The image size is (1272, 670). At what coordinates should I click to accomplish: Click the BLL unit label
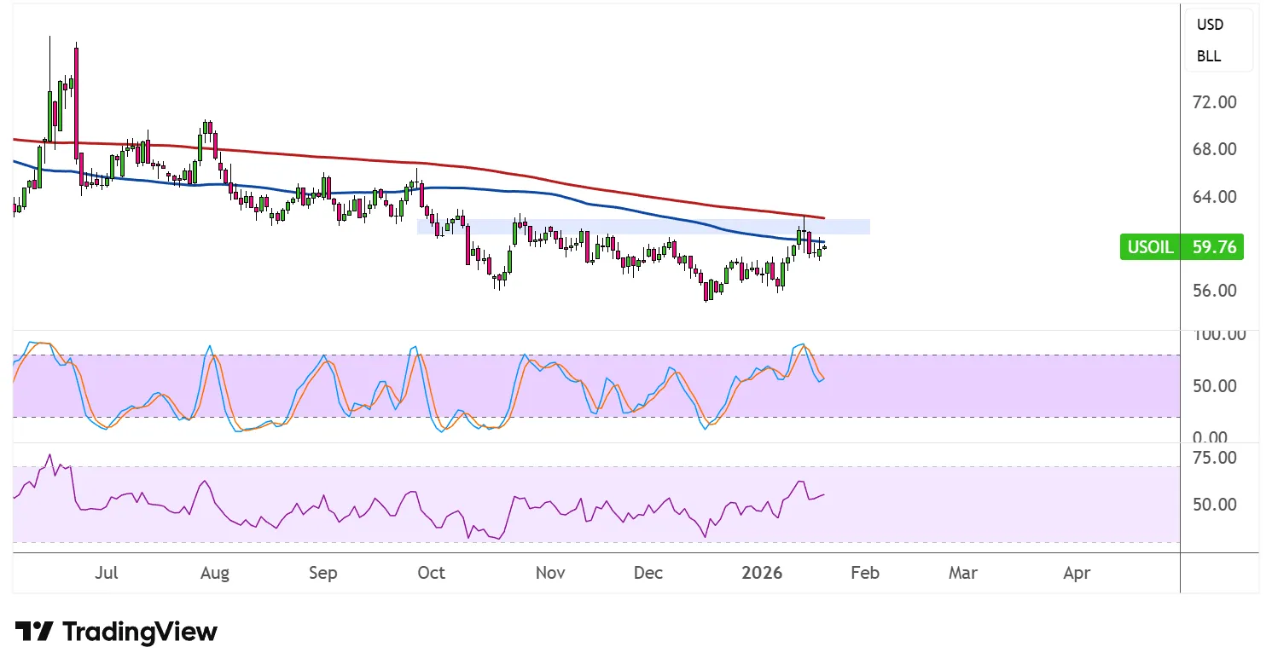pyautogui.click(x=1208, y=56)
